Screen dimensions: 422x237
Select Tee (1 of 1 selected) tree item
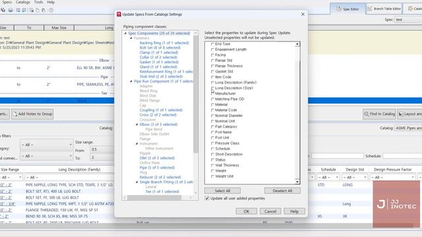pyautogui.click(x=162, y=192)
